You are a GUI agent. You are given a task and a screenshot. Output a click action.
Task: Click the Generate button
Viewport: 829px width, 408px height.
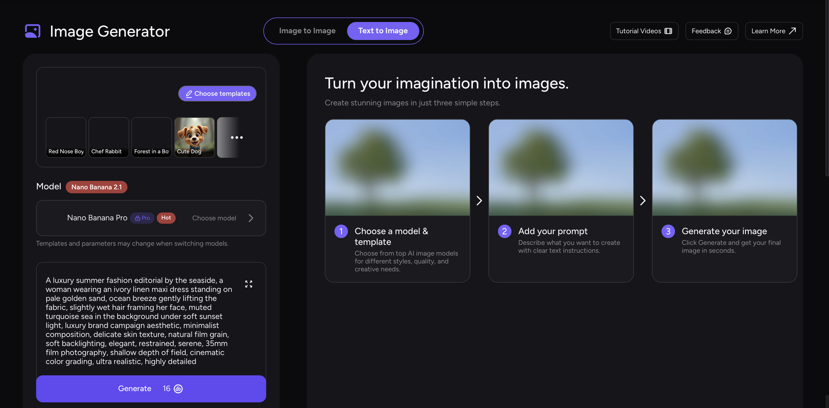(151, 388)
